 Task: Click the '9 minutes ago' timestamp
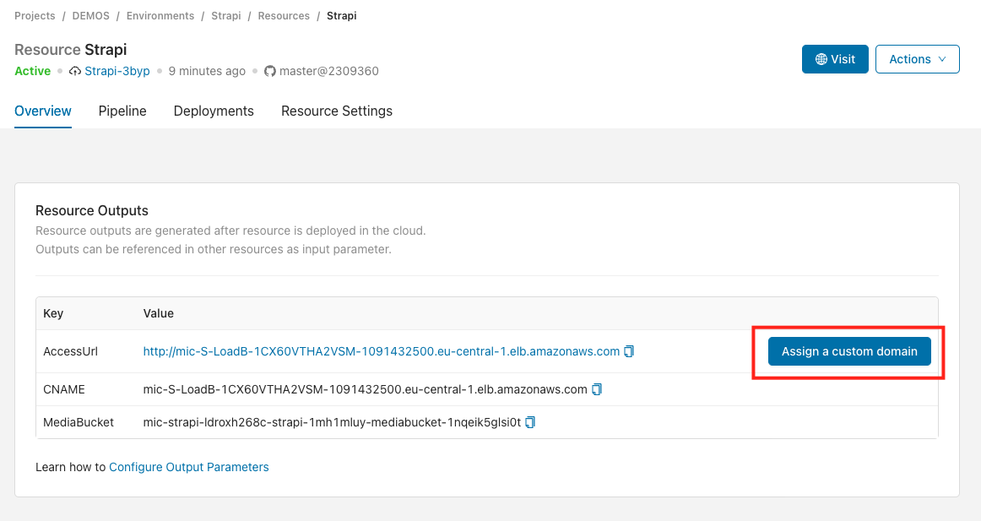[x=207, y=71]
